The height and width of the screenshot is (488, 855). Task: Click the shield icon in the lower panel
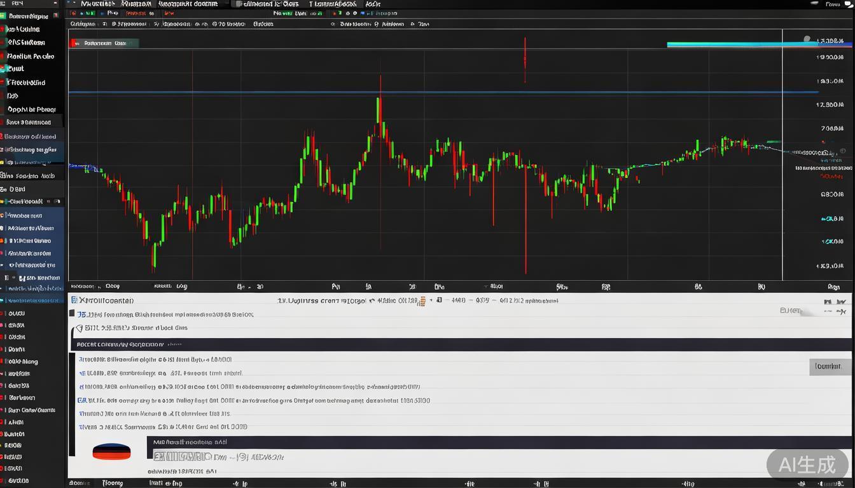pyautogui.click(x=79, y=329)
